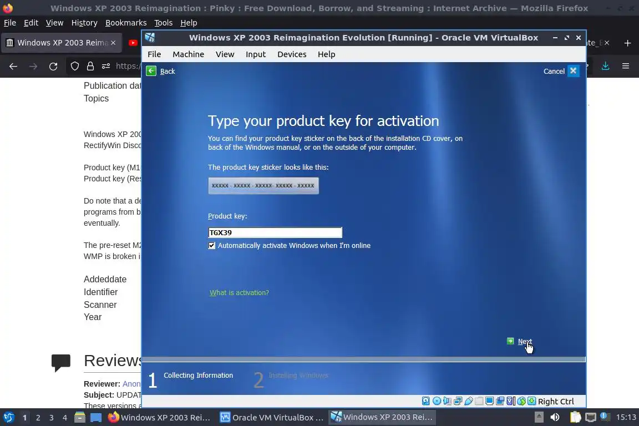This screenshot has width=639, height=426.
Task: Click the hard disk activity status icon
Action: pos(426,401)
